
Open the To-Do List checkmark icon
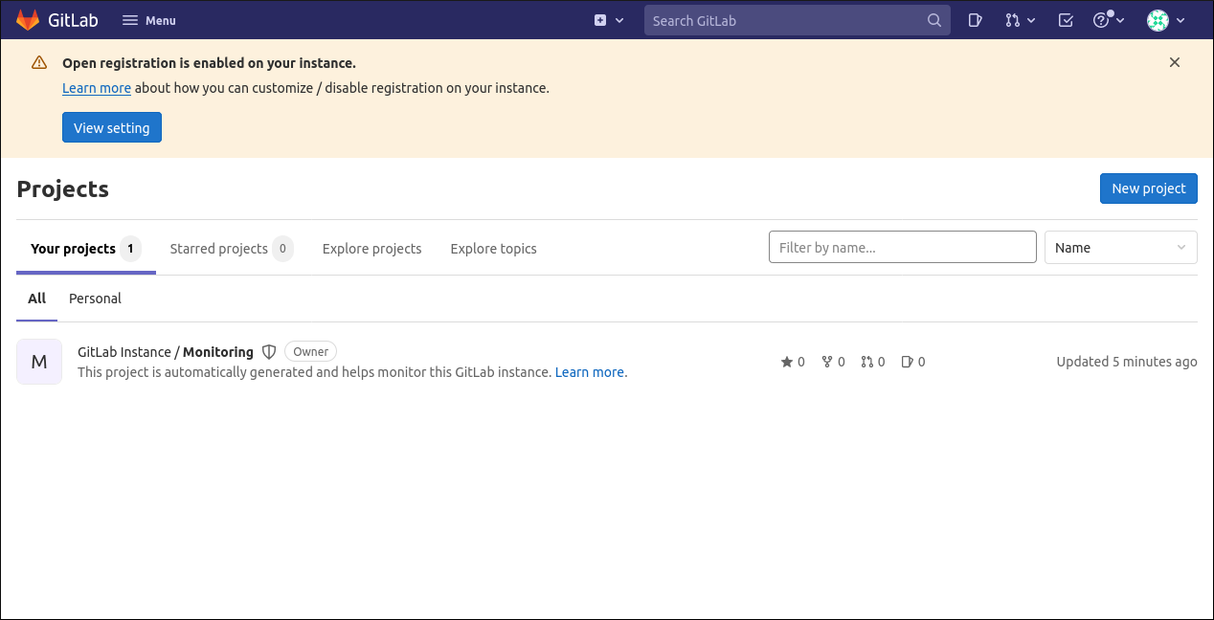click(1066, 19)
